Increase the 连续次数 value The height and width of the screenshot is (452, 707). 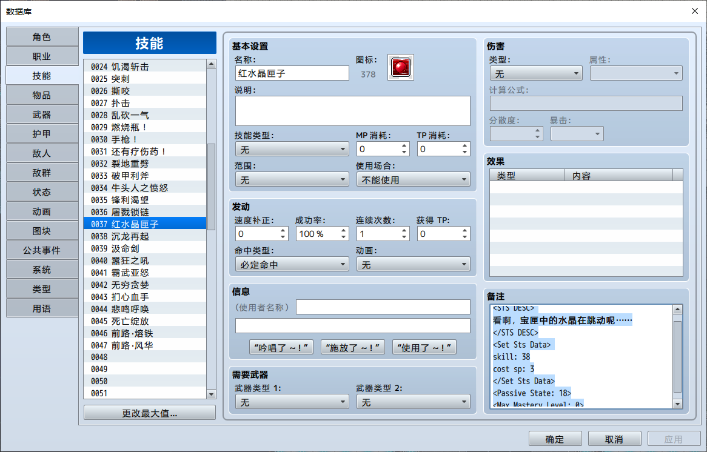click(x=404, y=230)
